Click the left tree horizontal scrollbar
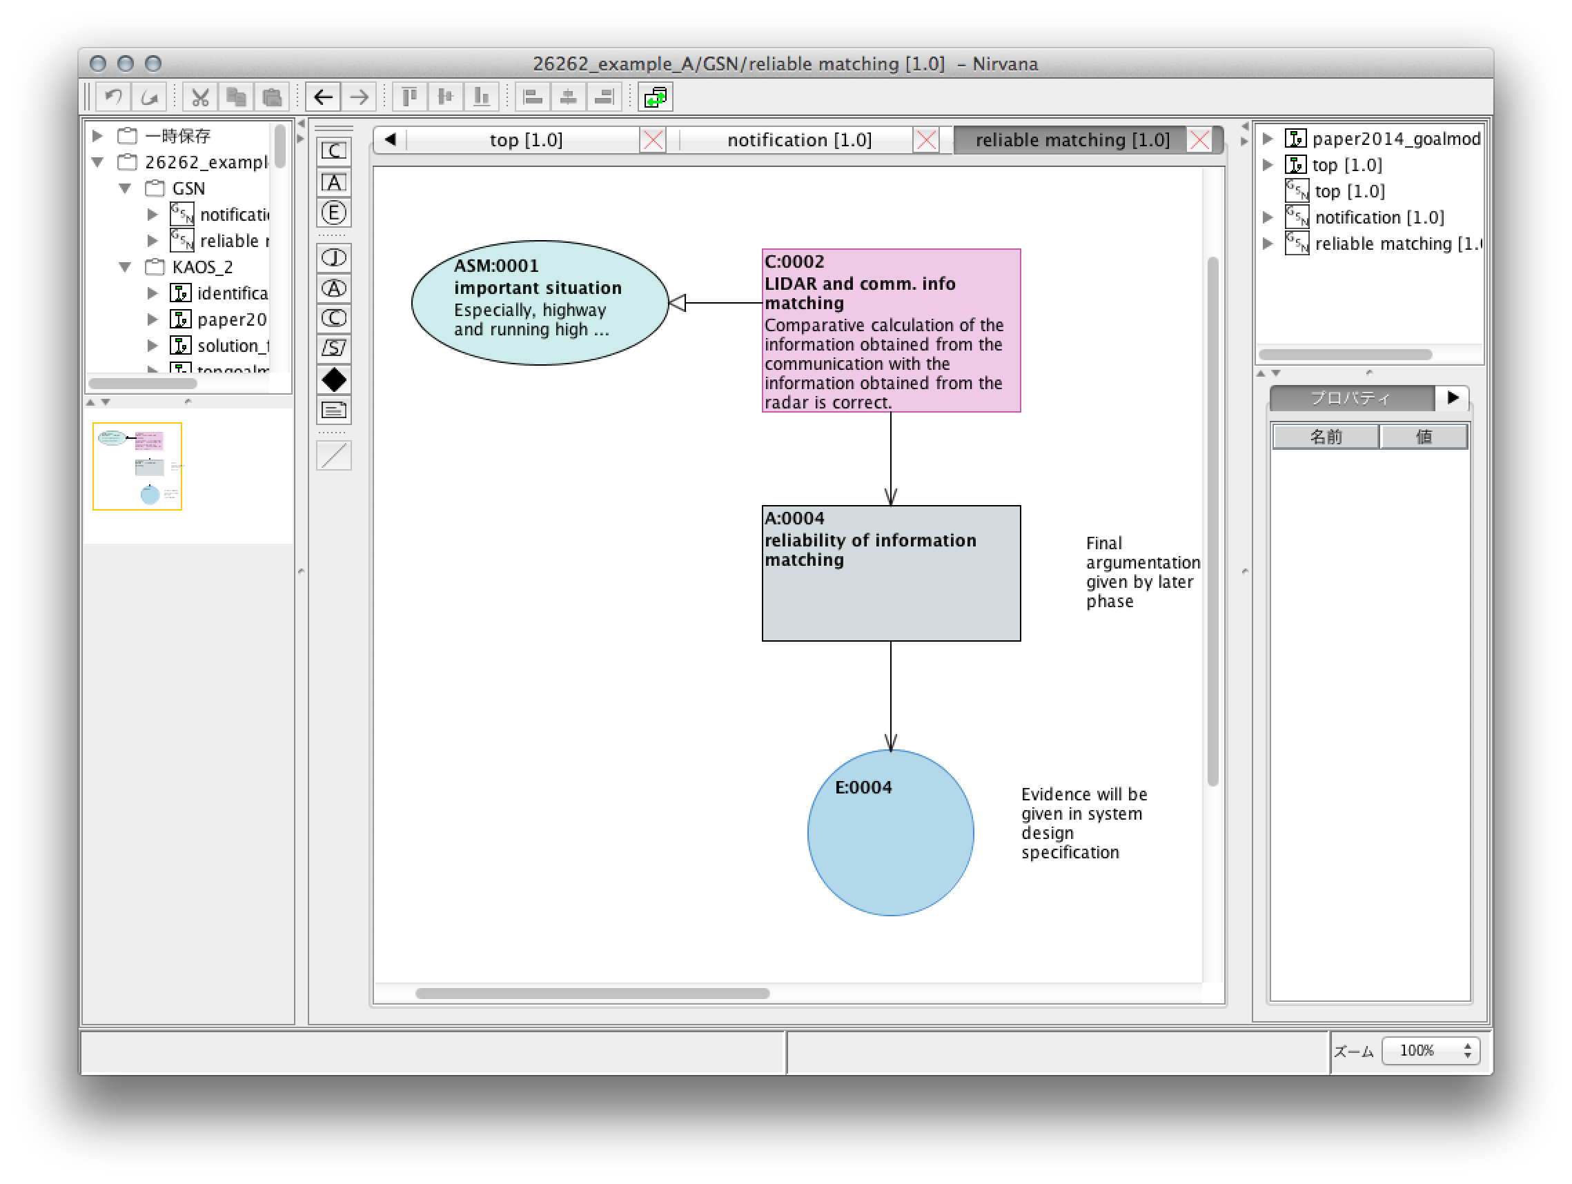 coord(142,384)
